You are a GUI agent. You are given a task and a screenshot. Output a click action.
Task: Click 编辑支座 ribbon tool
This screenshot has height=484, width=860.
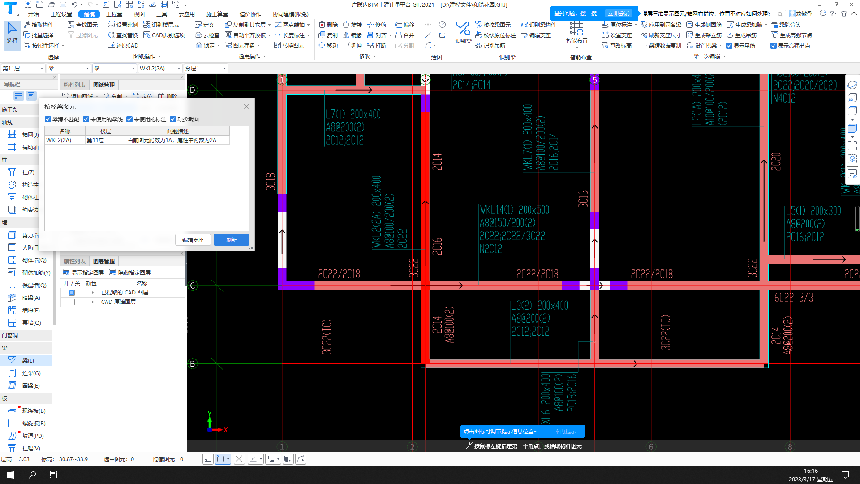coord(536,35)
